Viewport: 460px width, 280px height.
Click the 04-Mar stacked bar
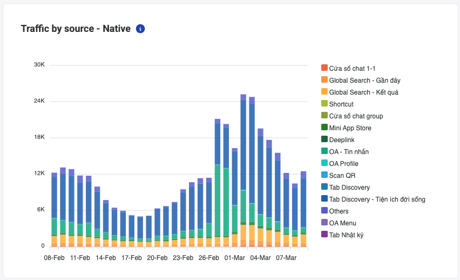(x=261, y=188)
